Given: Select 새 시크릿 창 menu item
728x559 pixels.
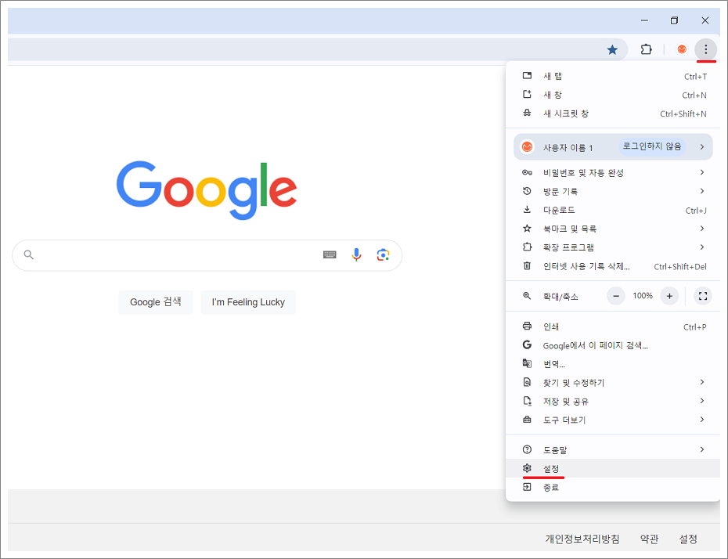Looking at the screenshot, I should [613, 114].
